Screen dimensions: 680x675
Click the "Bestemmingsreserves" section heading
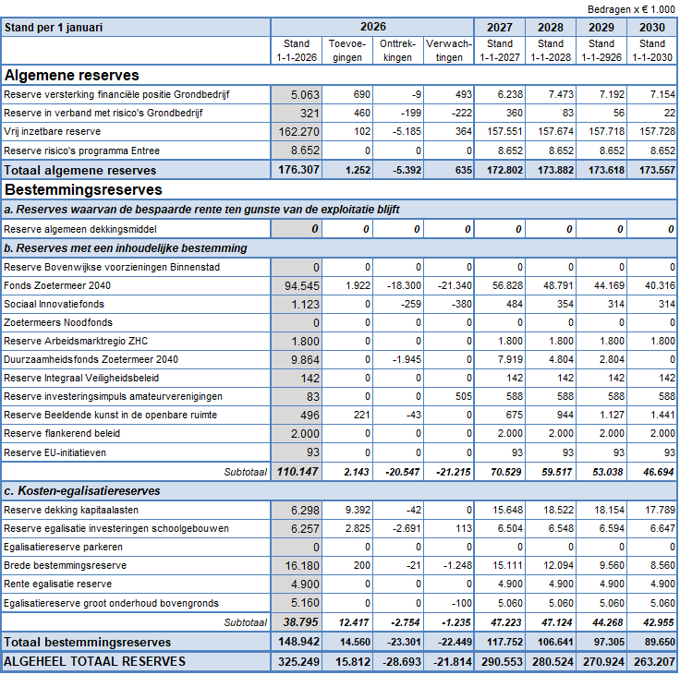[83, 190]
